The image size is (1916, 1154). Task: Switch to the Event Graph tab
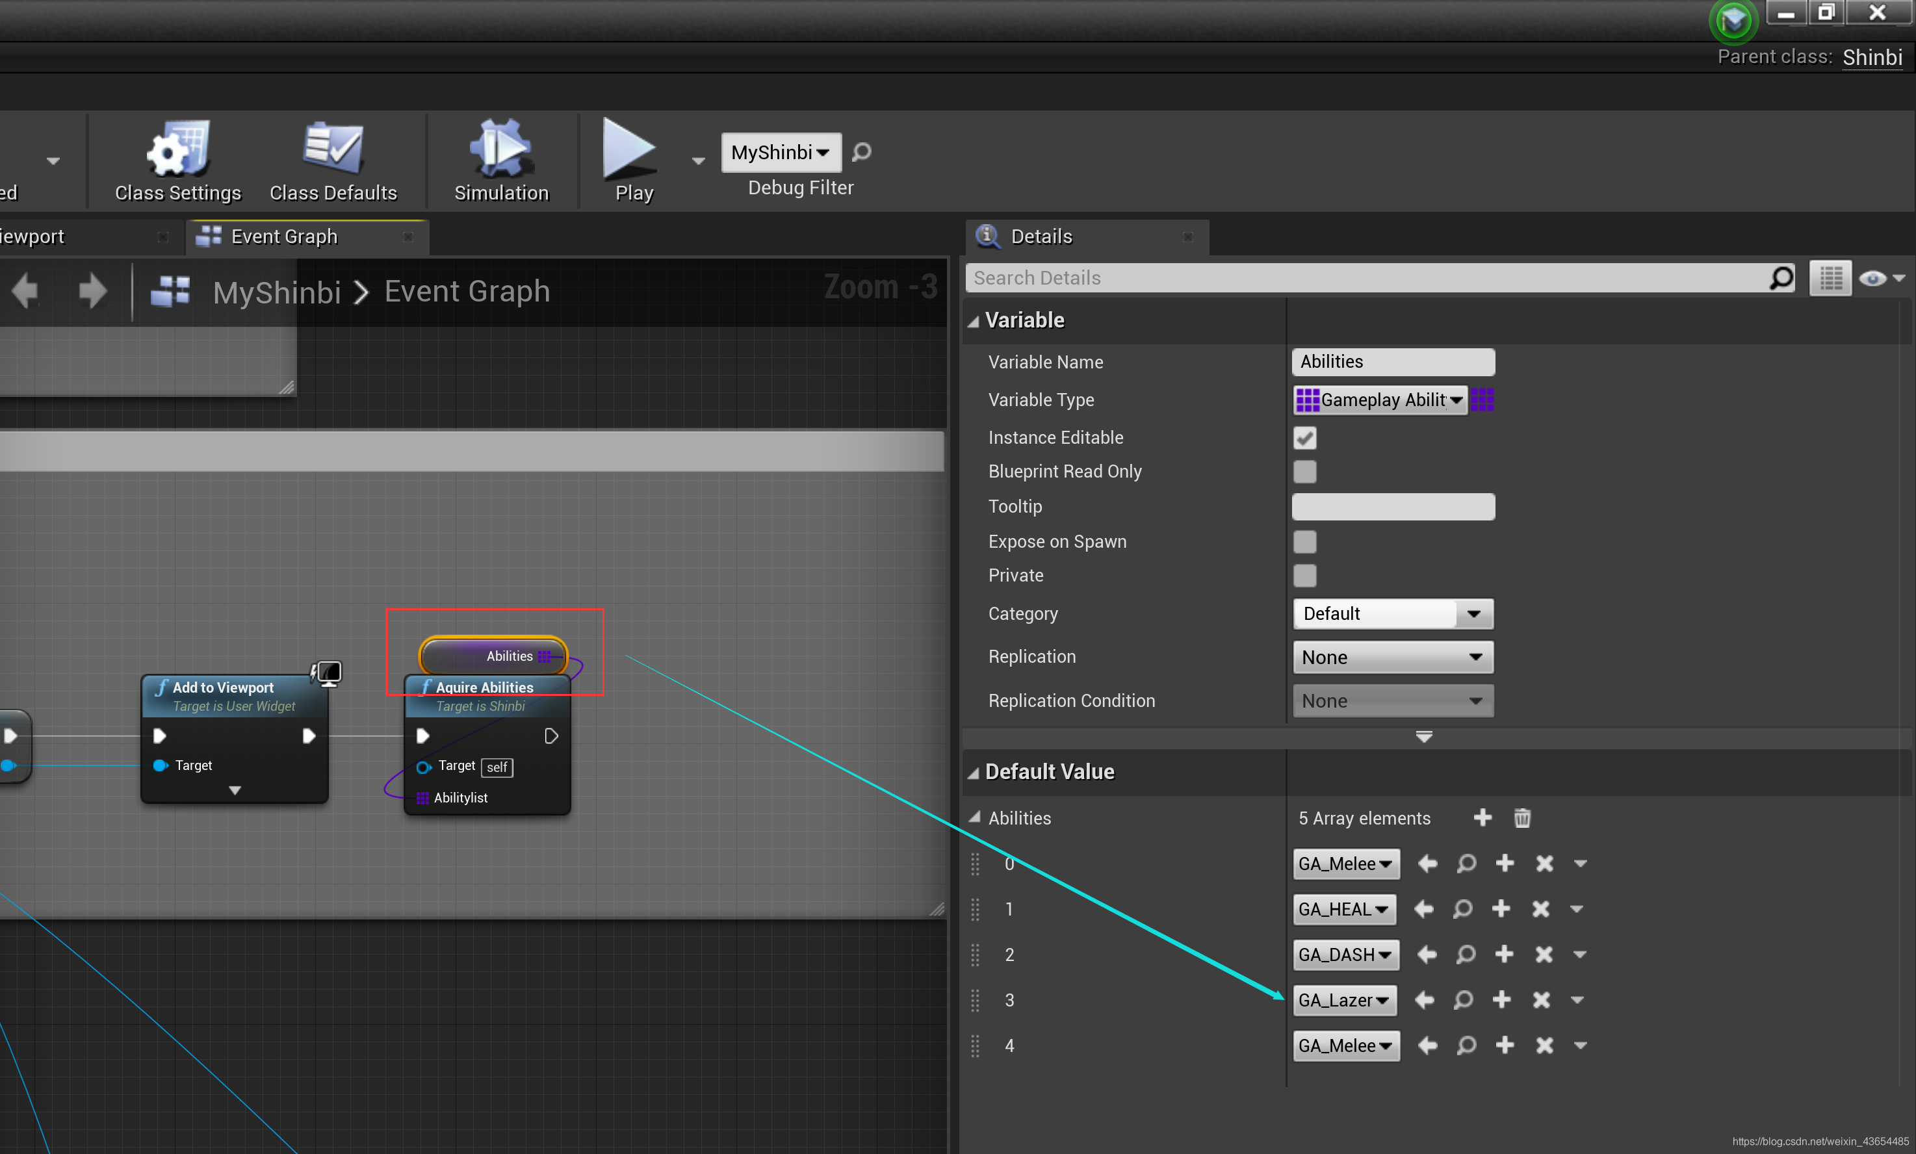coord(284,237)
